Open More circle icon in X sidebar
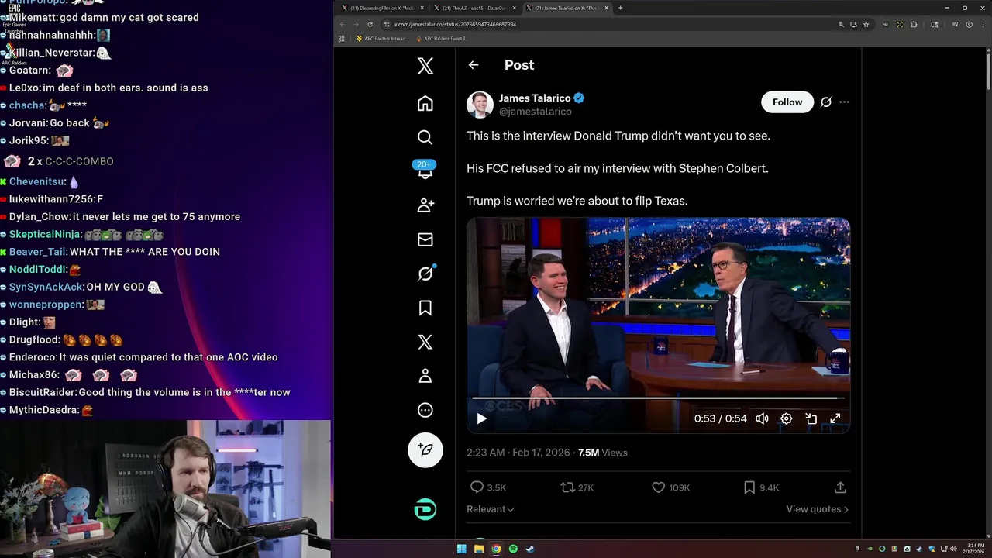The width and height of the screenshot is (992, 558). pyautogui.click(x=425, y=410)
